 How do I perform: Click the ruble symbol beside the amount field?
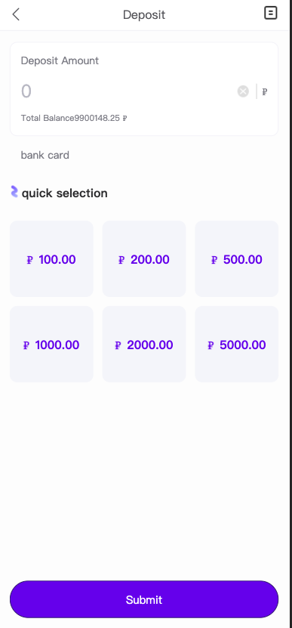pos(264,91)
